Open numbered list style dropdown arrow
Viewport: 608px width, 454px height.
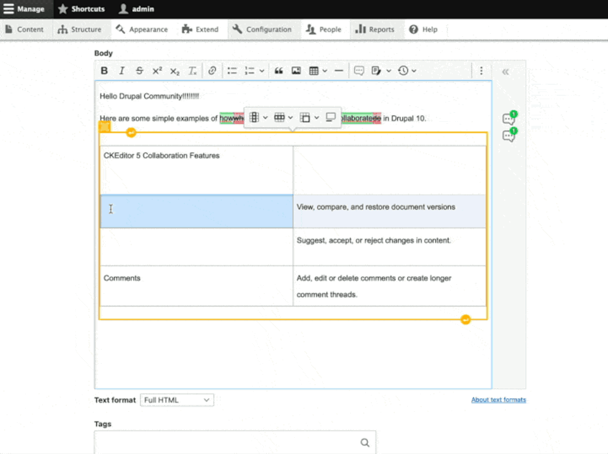pyautogui.click(x=262, y=71)
